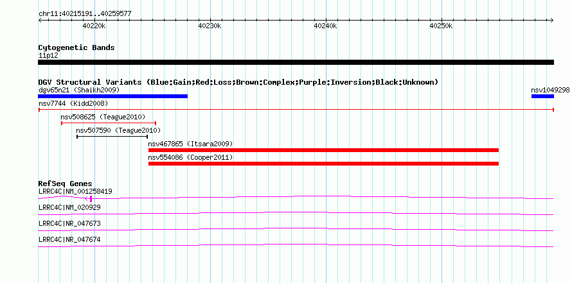Click the blue dgv65n21 gain bar

(x=112, y=96)
